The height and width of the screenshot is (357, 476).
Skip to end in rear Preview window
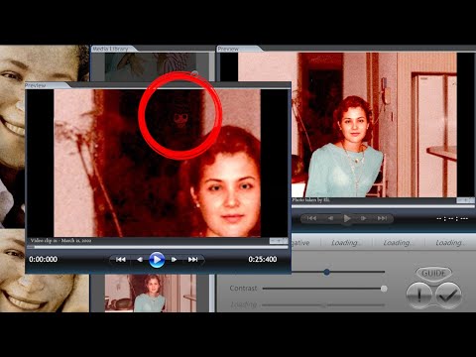pos(382,218)
